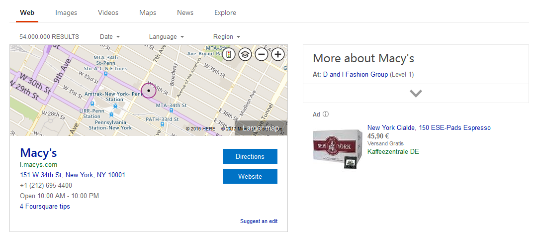Screen dimensions: 535x237
Task: Open the Region filter dropdown
Action: click(x=227, y=37)
